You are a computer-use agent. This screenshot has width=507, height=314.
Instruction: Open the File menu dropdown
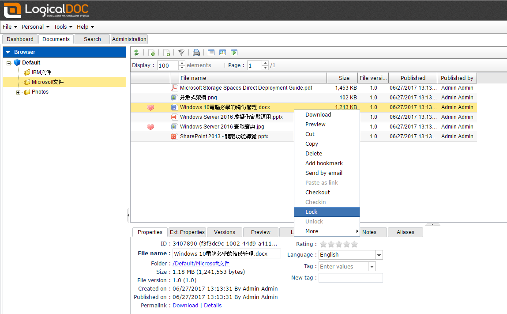10,27
